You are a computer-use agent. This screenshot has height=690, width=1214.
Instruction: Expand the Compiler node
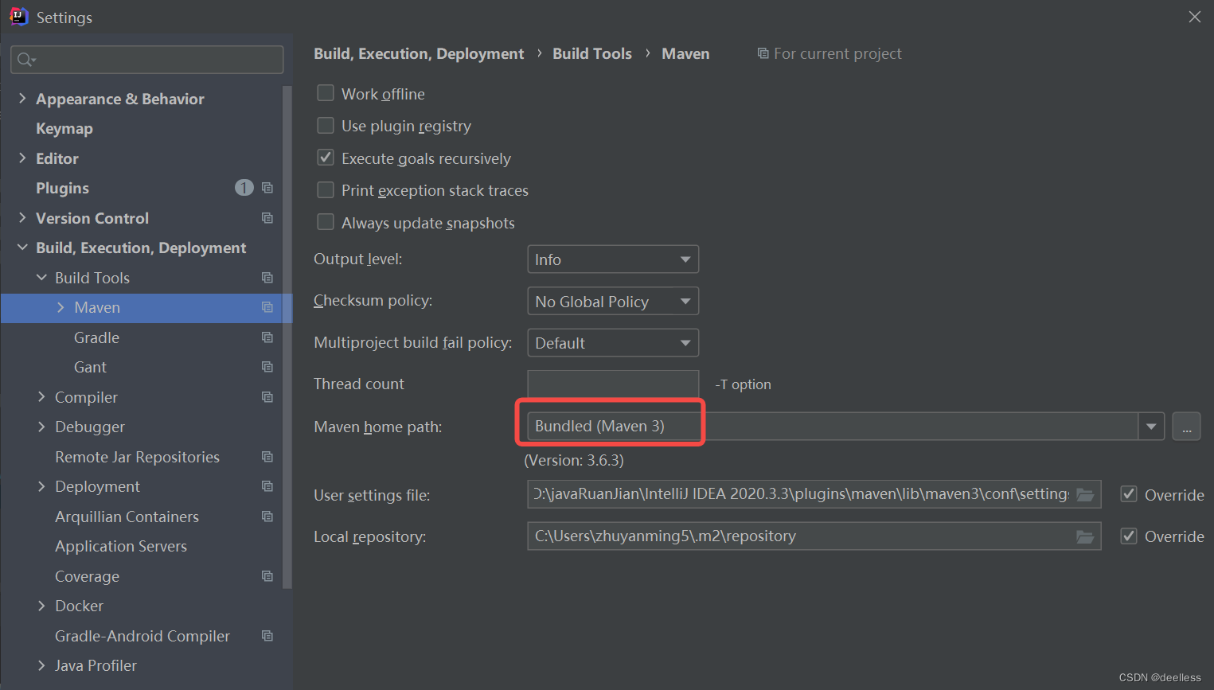click(x=41, y=396)
